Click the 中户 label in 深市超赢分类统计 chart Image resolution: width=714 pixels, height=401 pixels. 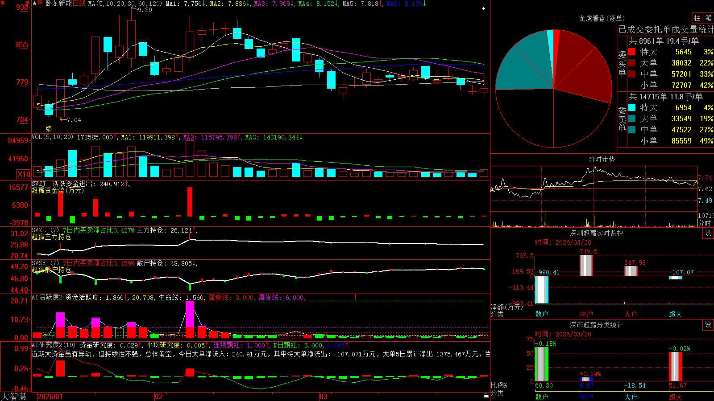(586, 397)
